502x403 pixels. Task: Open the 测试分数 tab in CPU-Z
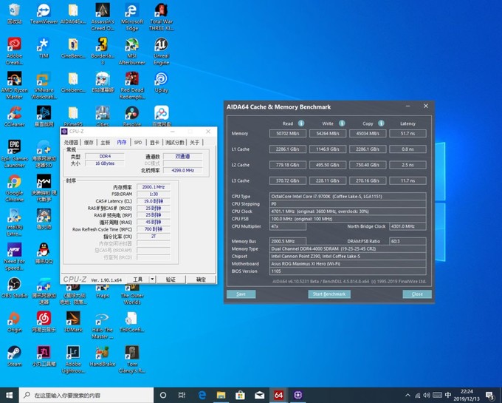(x=175, y=143)
